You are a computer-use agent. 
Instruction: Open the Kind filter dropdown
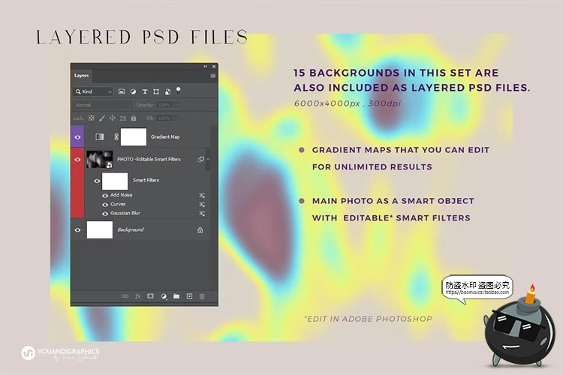[94, 91]
